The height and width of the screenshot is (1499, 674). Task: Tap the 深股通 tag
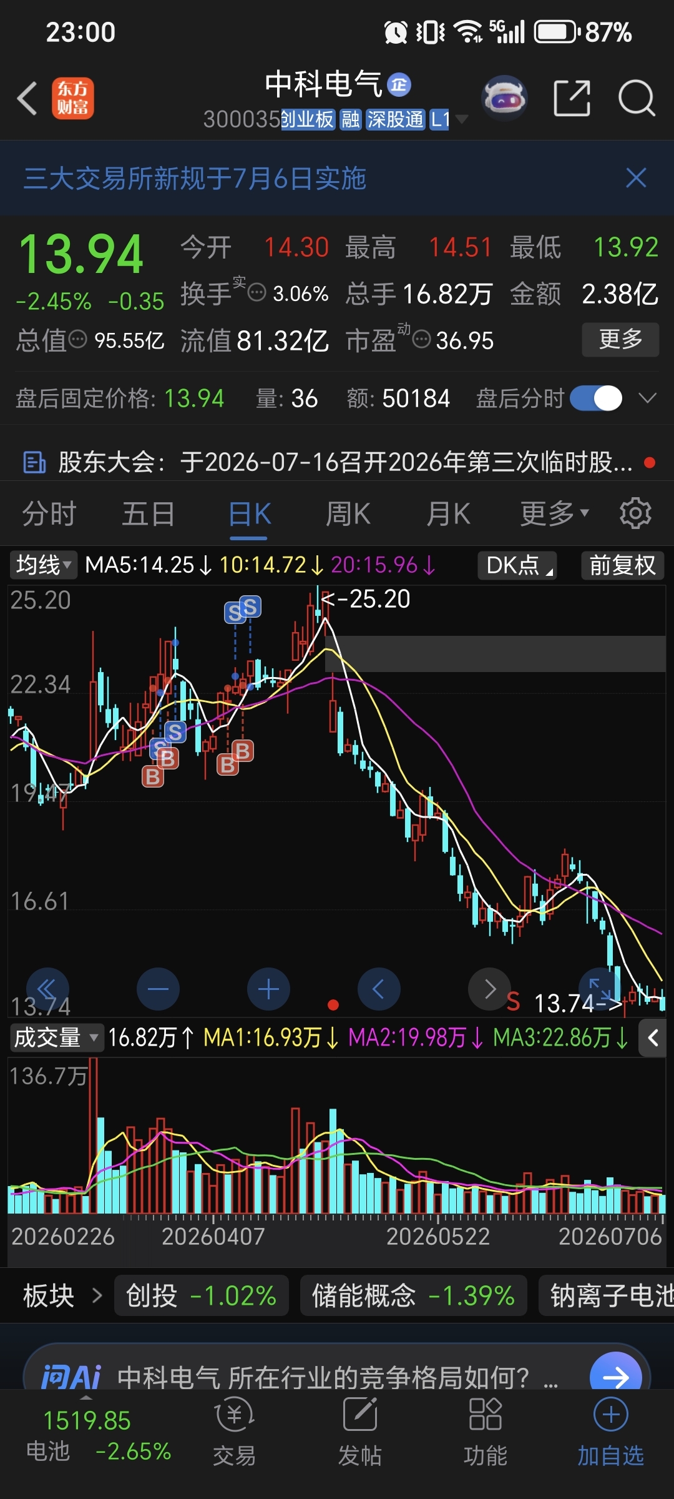[395, 119]
